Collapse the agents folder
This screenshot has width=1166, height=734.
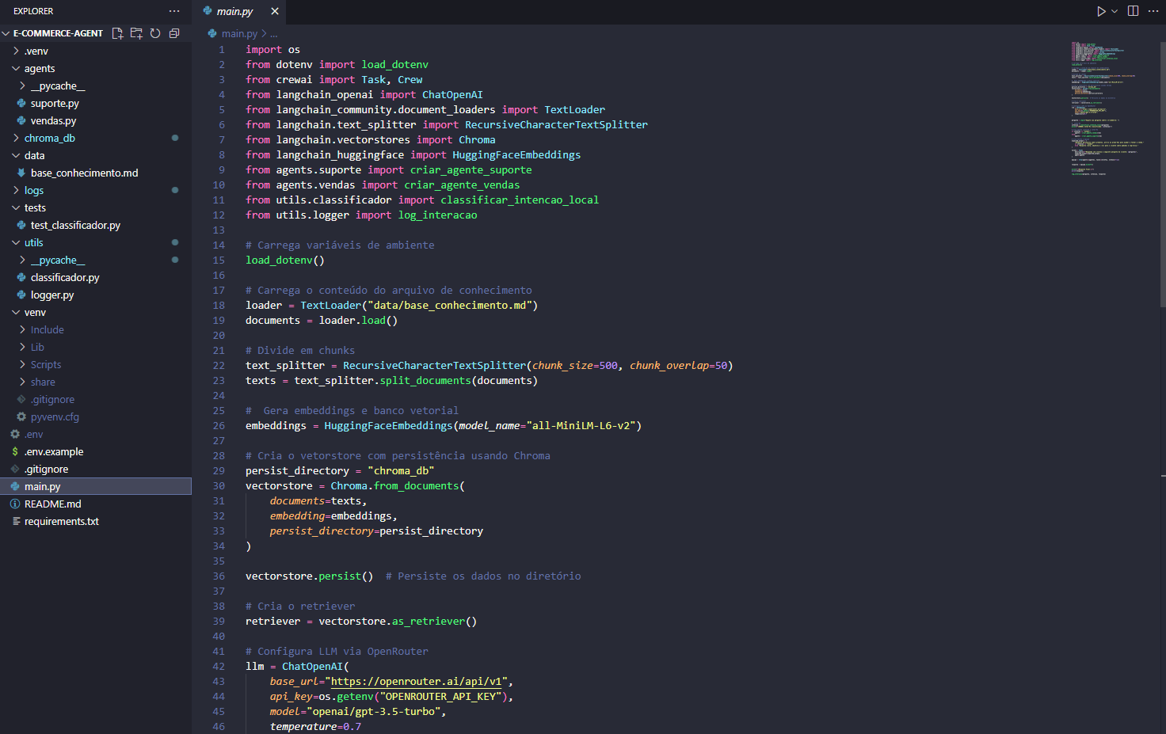tap(40, 68)
